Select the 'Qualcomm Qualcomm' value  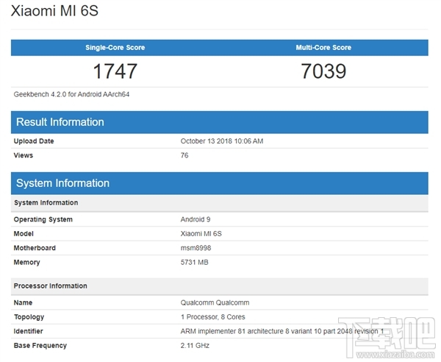(215, 302)
